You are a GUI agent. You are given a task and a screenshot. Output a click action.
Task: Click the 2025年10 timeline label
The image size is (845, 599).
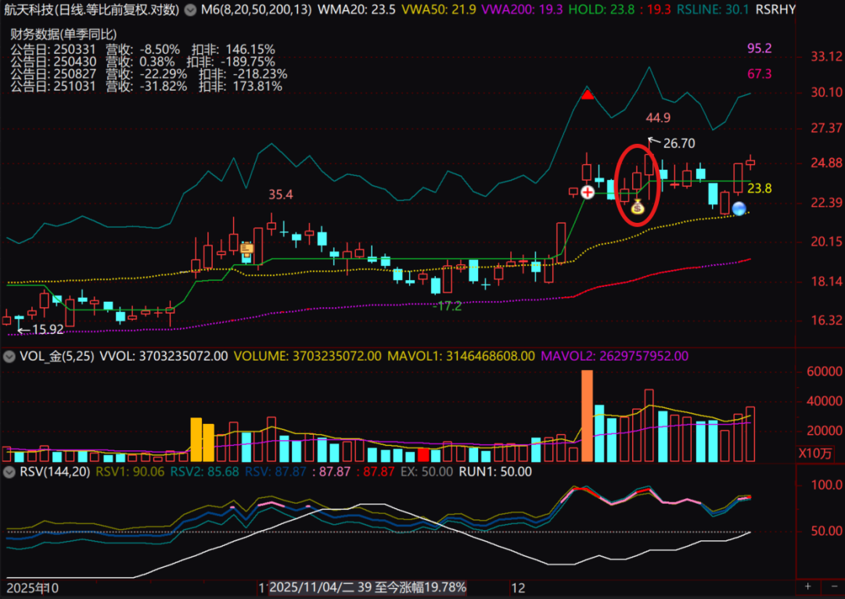click(x=32, y=588)
